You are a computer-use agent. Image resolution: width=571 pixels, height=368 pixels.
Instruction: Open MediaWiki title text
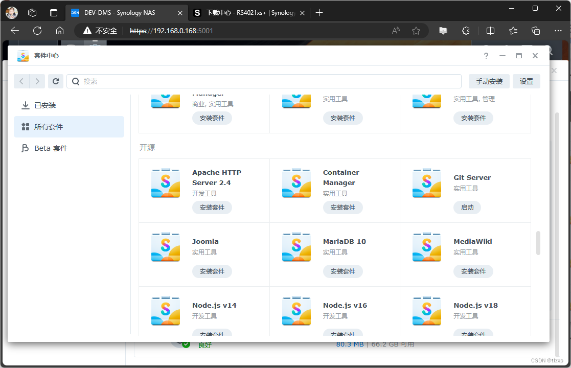click(473, 241)
